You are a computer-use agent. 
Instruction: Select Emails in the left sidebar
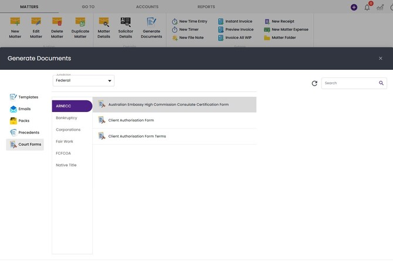[x=21, y=109]
